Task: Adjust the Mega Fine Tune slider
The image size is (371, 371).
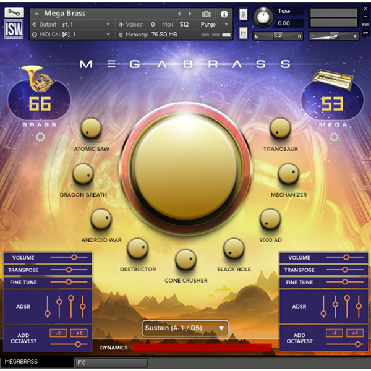Action: pyautogui.click(x=345, y=282)
